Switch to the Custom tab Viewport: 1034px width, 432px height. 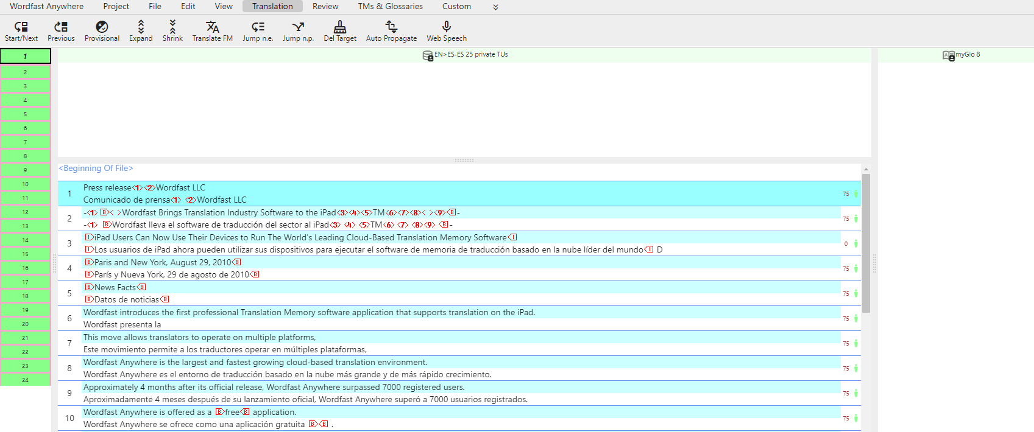pyautogui.click(x=456, y=6)
